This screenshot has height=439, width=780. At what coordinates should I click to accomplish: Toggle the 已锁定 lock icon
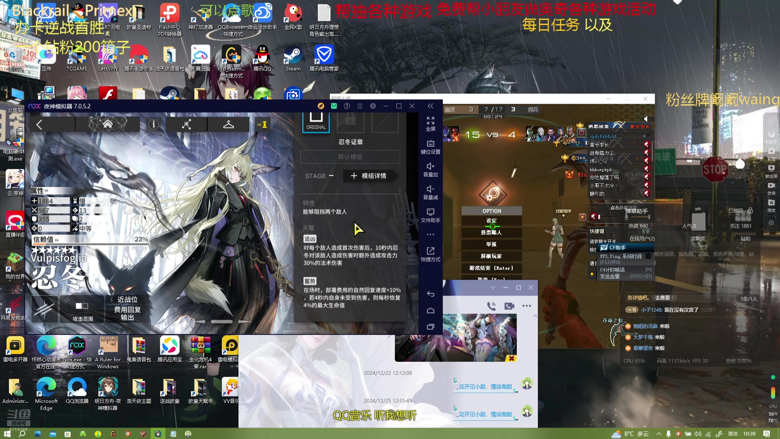[750, 211]
